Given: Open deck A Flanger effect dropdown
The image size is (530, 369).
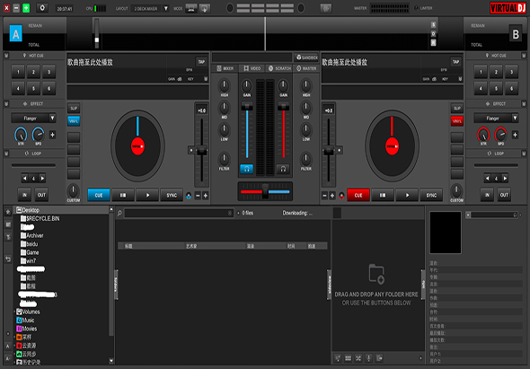Looking at the screenshot, I should (x=33, y=118).
